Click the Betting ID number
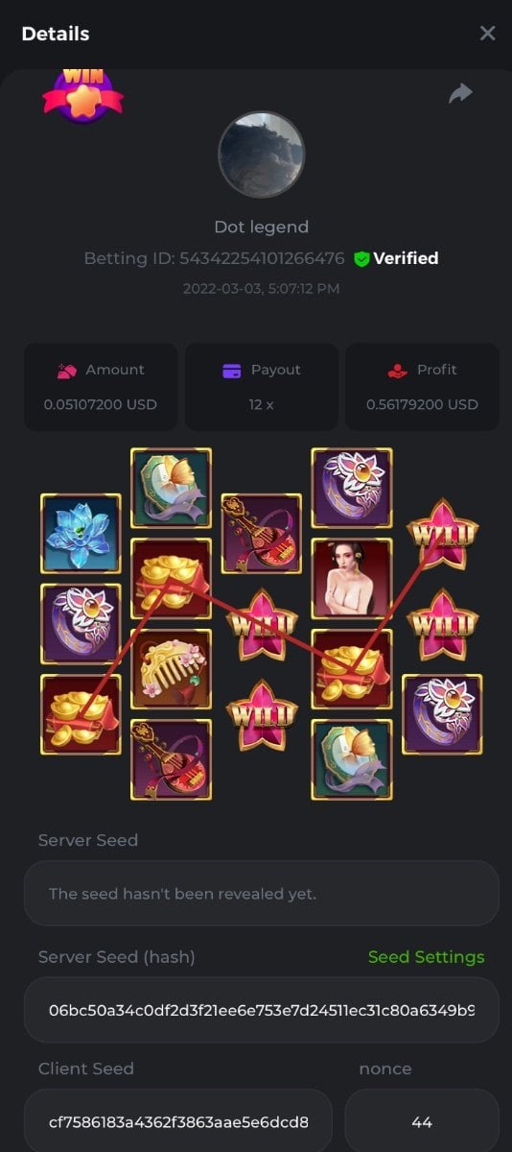This screenshot has height=1152, width=512. (x=262, y=258)
